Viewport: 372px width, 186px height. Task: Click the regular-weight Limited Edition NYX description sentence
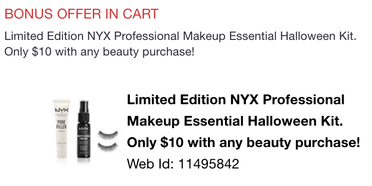(x=180, y=36)
